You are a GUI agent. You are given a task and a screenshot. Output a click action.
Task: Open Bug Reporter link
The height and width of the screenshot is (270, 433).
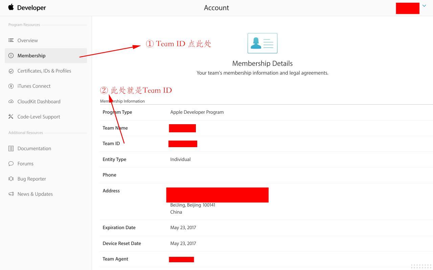tap(32, 179)
